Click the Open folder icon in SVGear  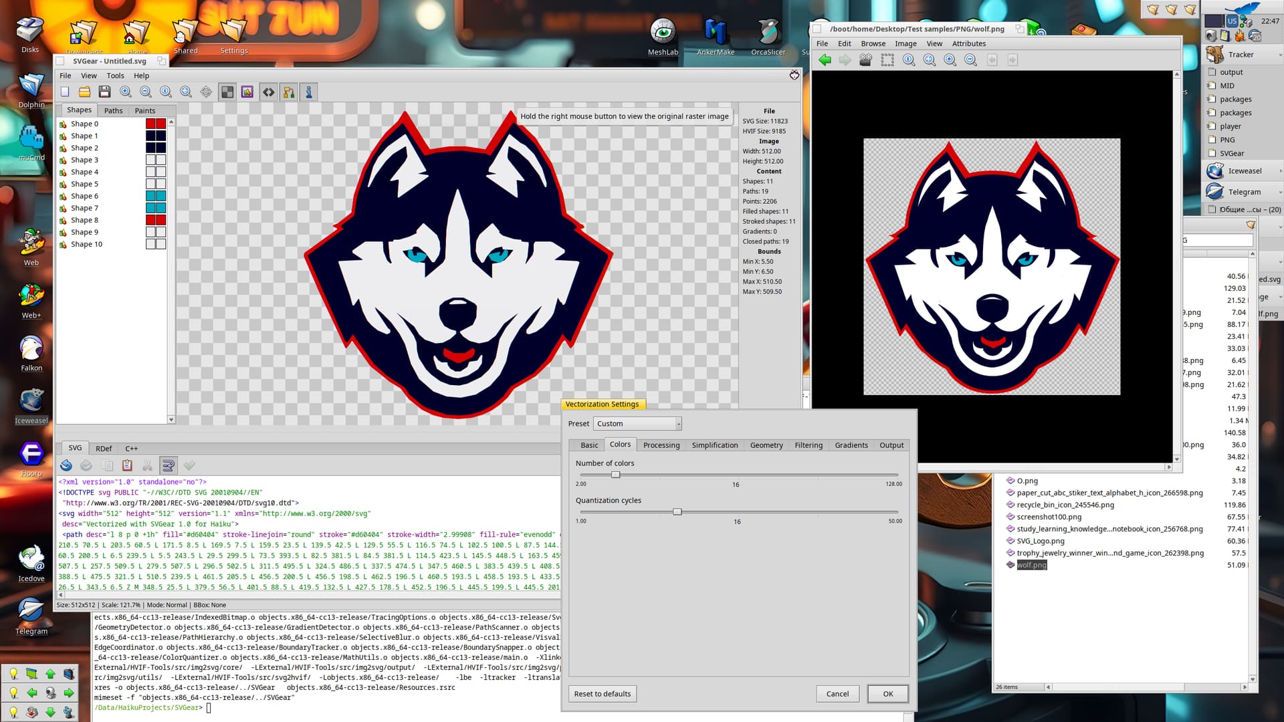[x=84, y=92]
